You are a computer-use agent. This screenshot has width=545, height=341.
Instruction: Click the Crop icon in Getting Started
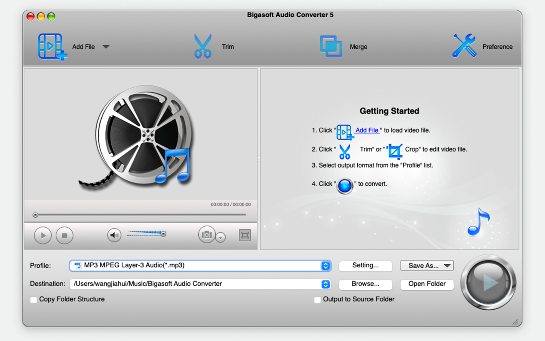point(395,151)
